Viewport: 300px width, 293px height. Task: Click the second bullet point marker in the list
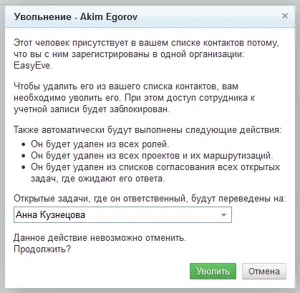click(x=23, y=156)
